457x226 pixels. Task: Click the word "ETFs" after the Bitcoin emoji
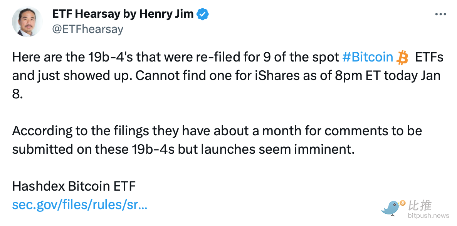point(429,58)
